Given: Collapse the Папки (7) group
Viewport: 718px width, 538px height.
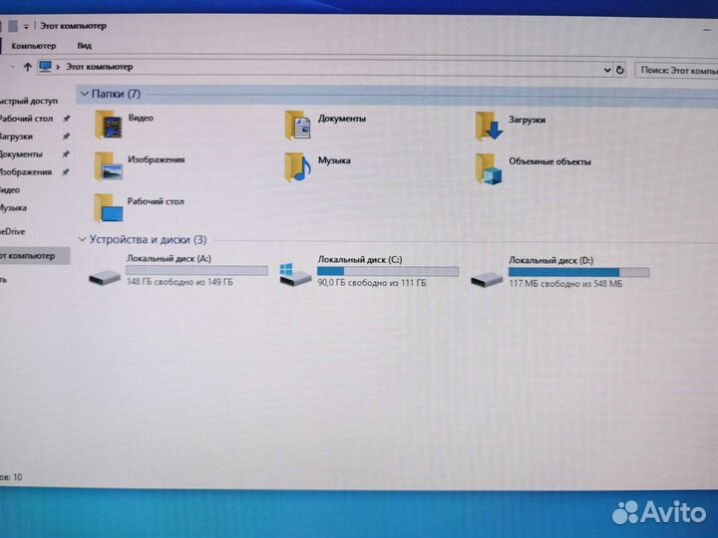Looking at the screenshot, I should pos(84,94).
